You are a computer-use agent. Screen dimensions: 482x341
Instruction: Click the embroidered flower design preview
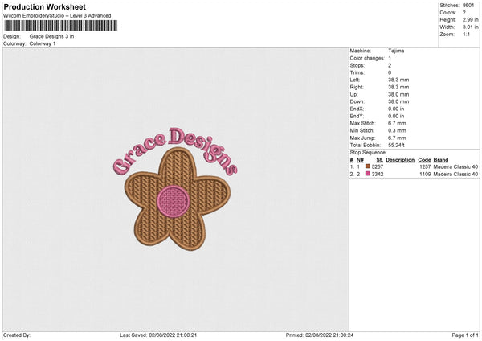[178, 199]
